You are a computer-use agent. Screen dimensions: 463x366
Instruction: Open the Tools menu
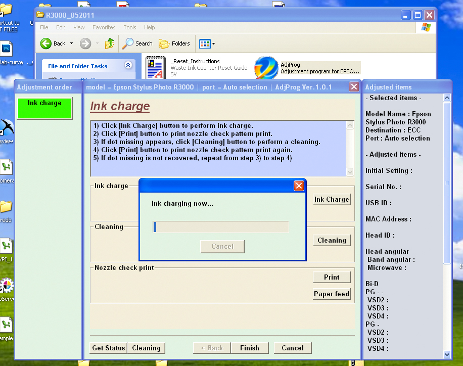click(x=130, y=27)
